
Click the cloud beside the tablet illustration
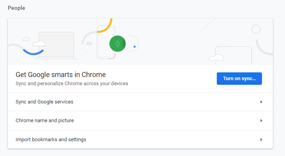tap(216, 58)
